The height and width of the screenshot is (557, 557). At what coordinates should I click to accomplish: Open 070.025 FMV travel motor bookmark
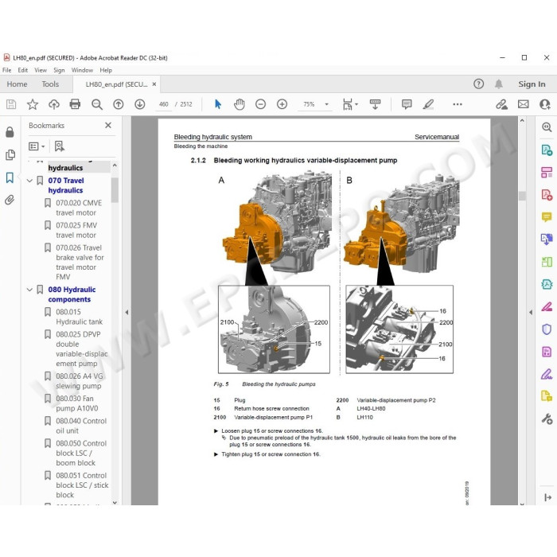[76, 230]
